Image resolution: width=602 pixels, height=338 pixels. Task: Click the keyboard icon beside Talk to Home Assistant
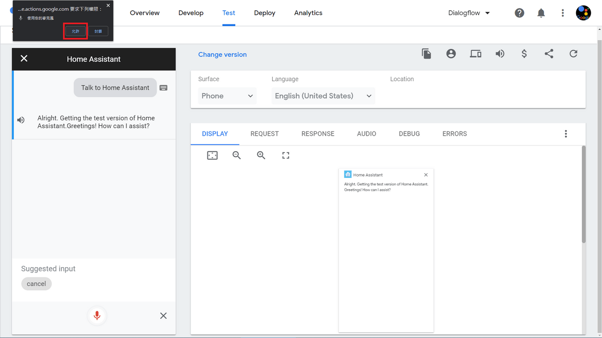[x=164, y=88]
